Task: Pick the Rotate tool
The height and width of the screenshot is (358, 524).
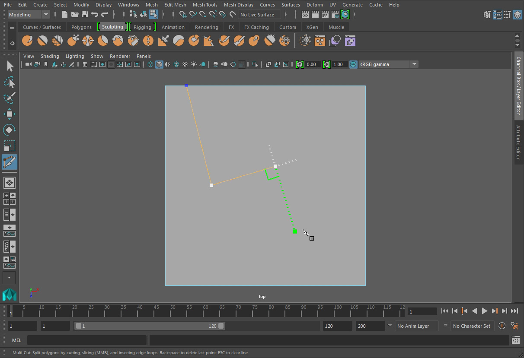Action: (10, 130)
